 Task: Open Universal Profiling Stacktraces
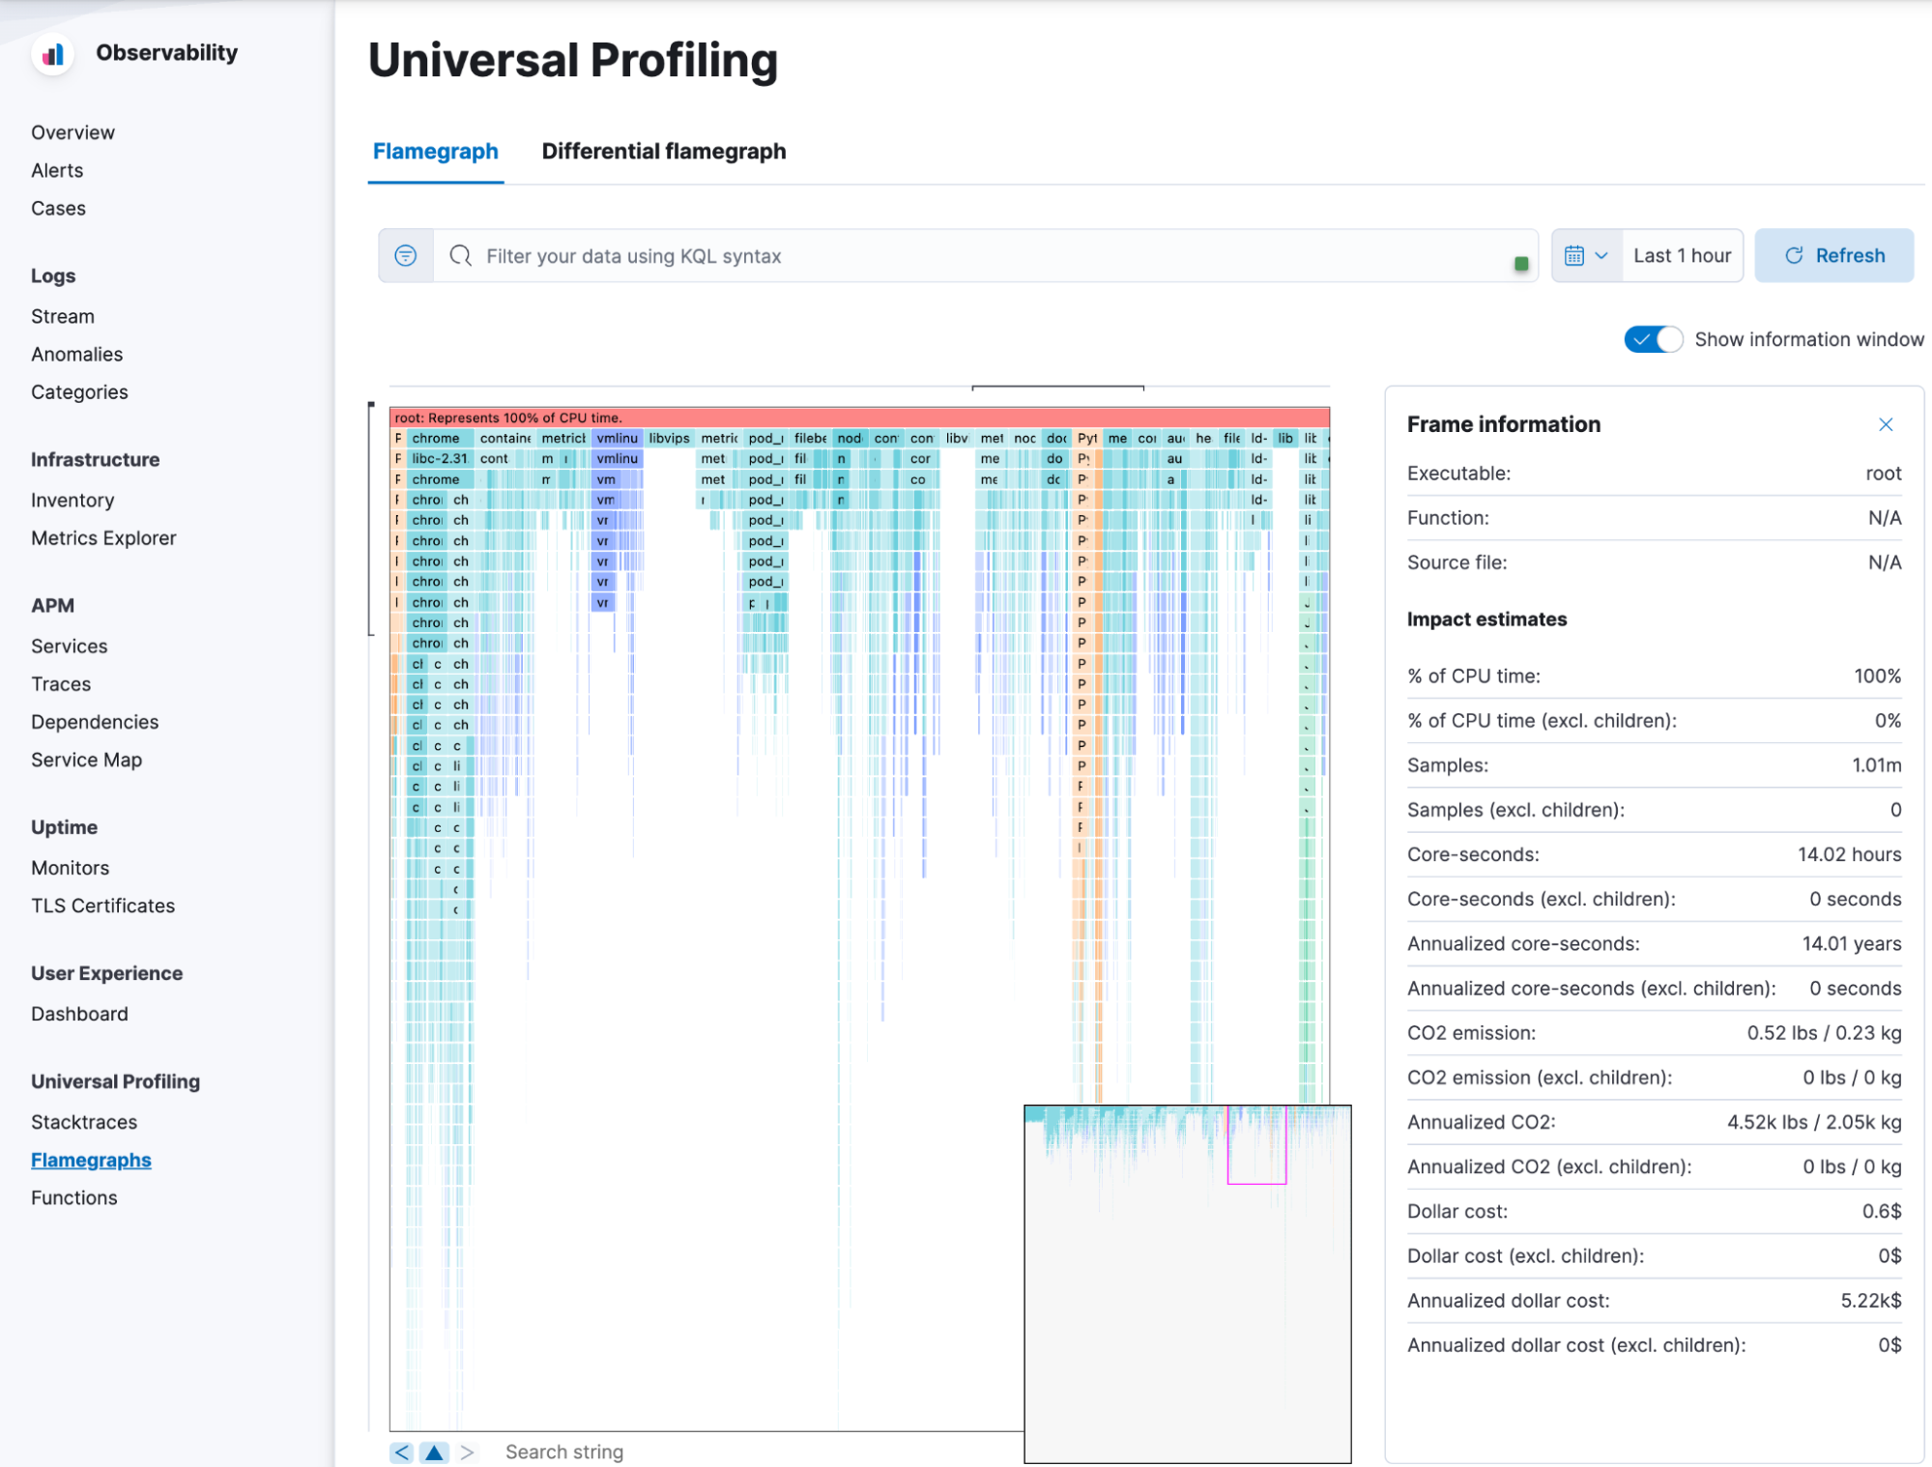pos(84,1121)
